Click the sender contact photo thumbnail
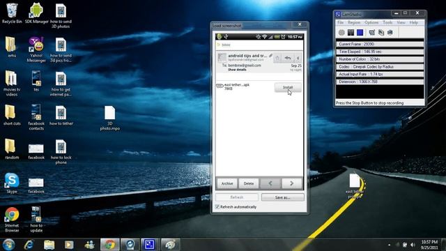 click(x=222, y=58)
